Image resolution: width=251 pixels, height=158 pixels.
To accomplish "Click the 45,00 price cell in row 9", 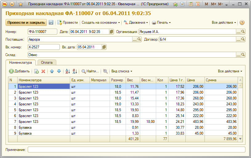I will click(195, 133).
